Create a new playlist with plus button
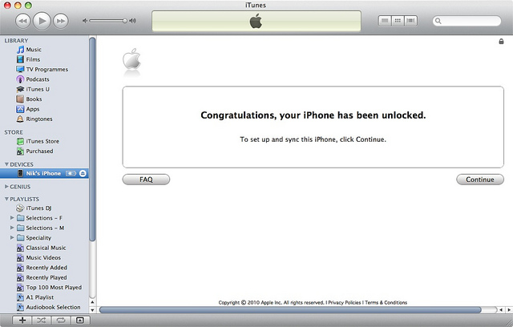The width and height of the screenshot is (513, 327). click(x=22, y=320)
